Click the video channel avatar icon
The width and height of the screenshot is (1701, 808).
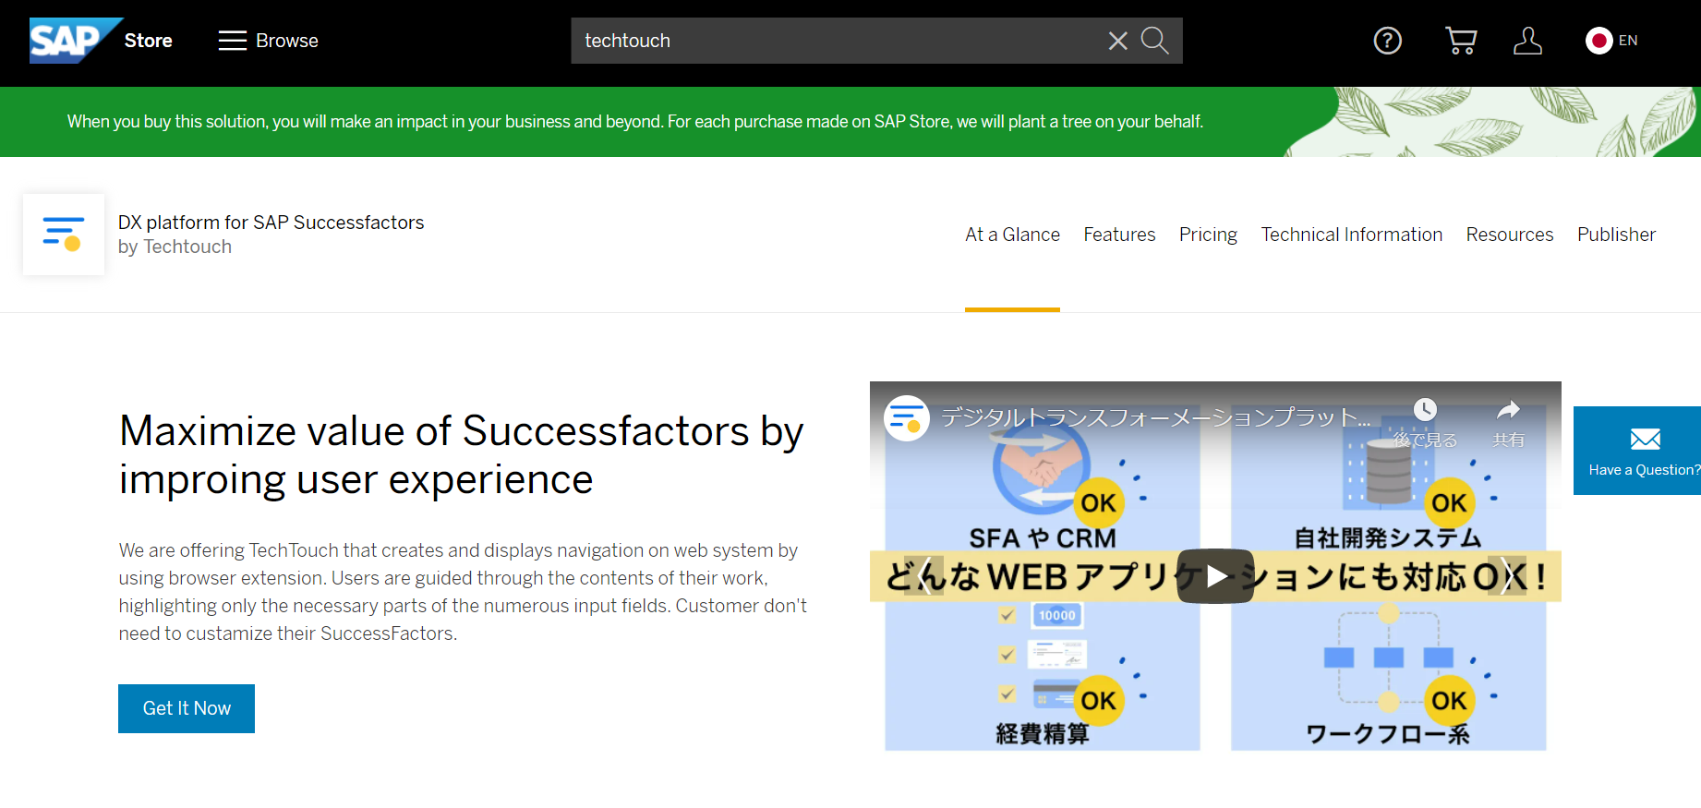[907, 418]
